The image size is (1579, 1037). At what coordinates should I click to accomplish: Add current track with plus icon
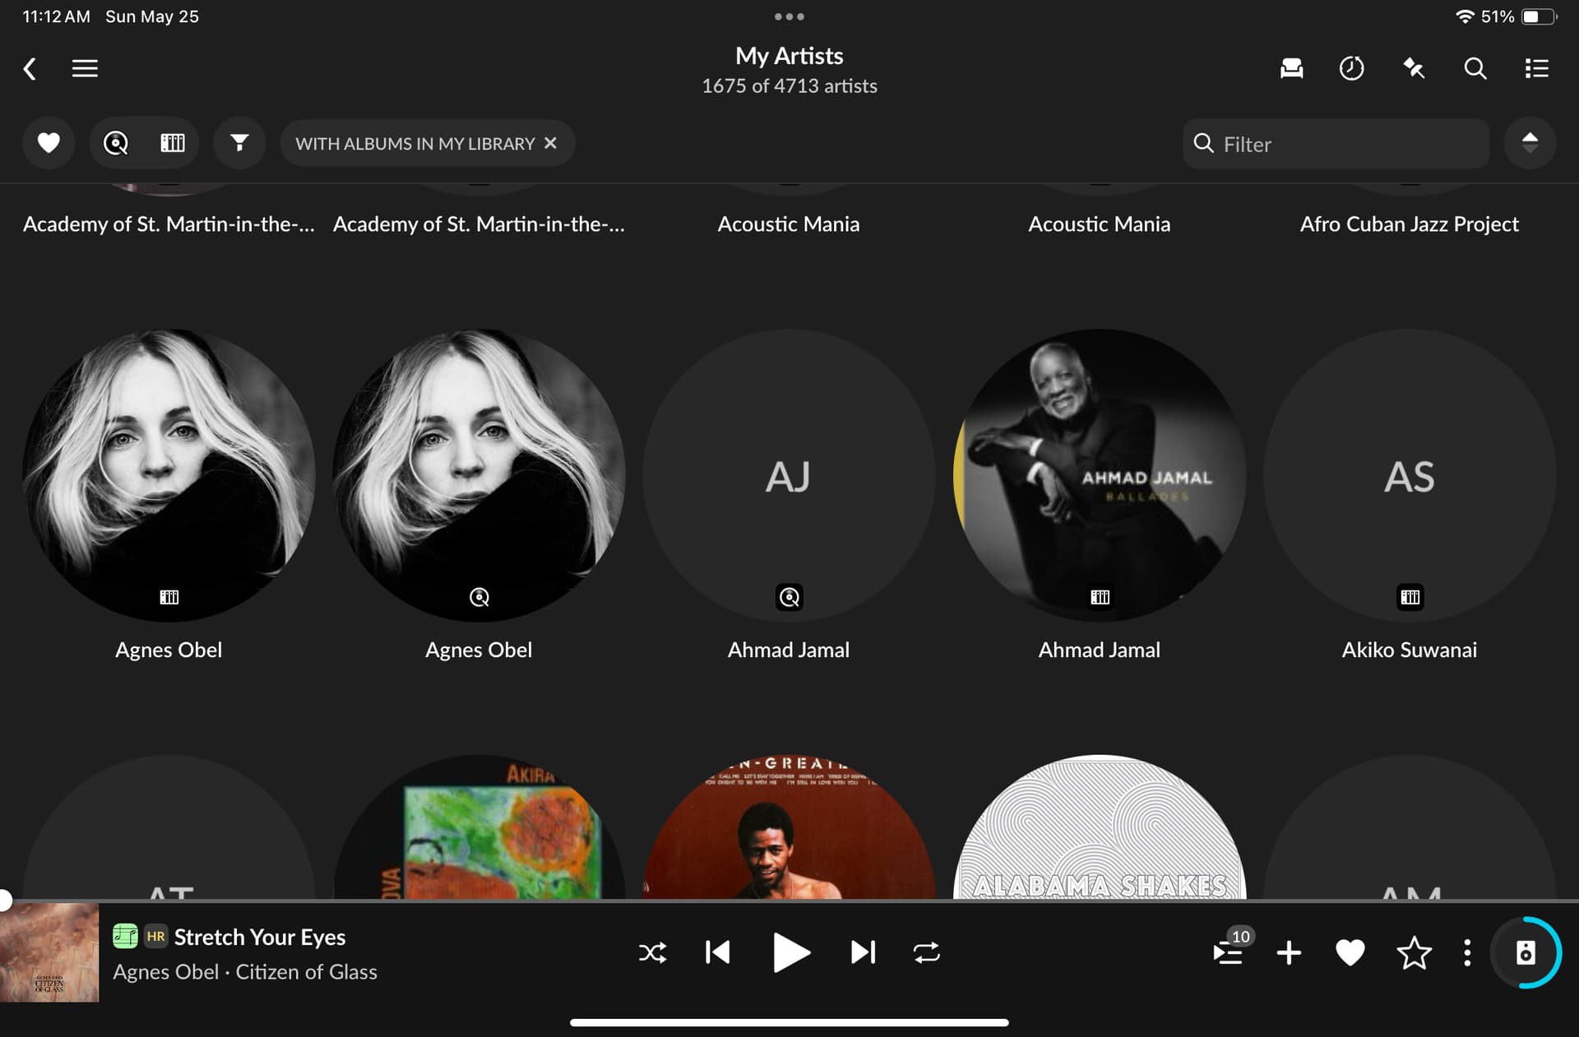pos(1289,952)
